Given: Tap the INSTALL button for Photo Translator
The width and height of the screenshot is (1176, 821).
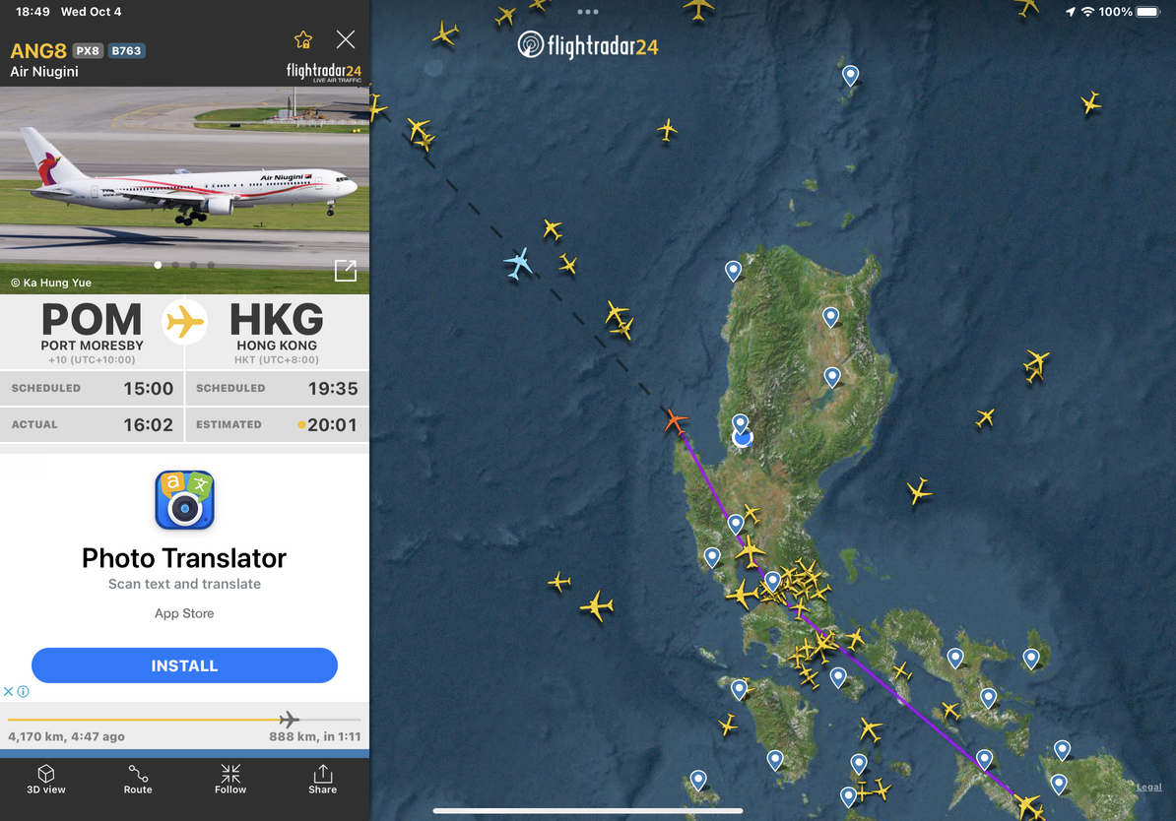Looking at the screenshot, I should pos(184,665).
